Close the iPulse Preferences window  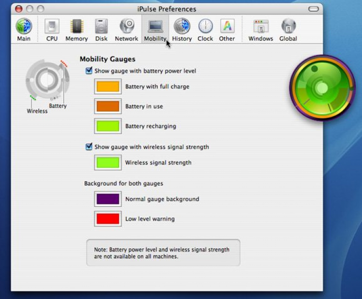(x=19, y=9)
